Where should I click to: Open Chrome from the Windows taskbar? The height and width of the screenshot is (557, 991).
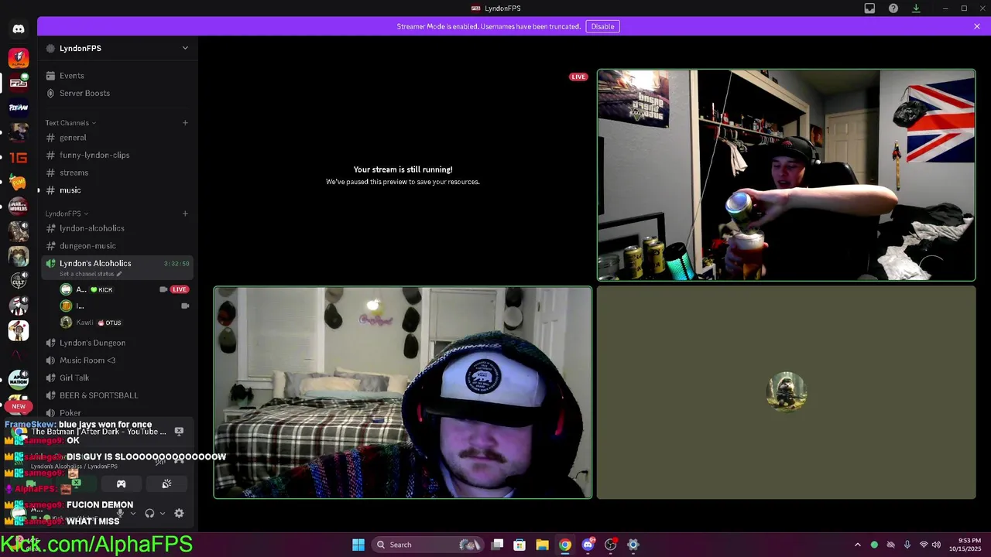pyautogui.click(x=565, y=545)
